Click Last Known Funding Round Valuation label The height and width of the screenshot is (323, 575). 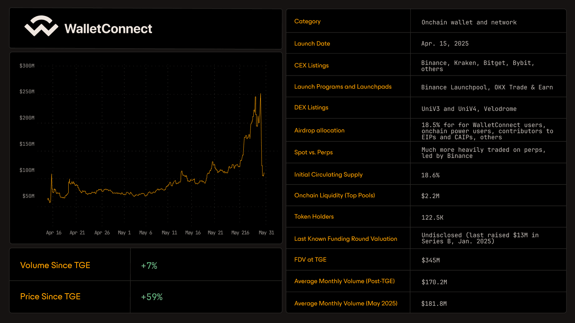coord(346,239)
